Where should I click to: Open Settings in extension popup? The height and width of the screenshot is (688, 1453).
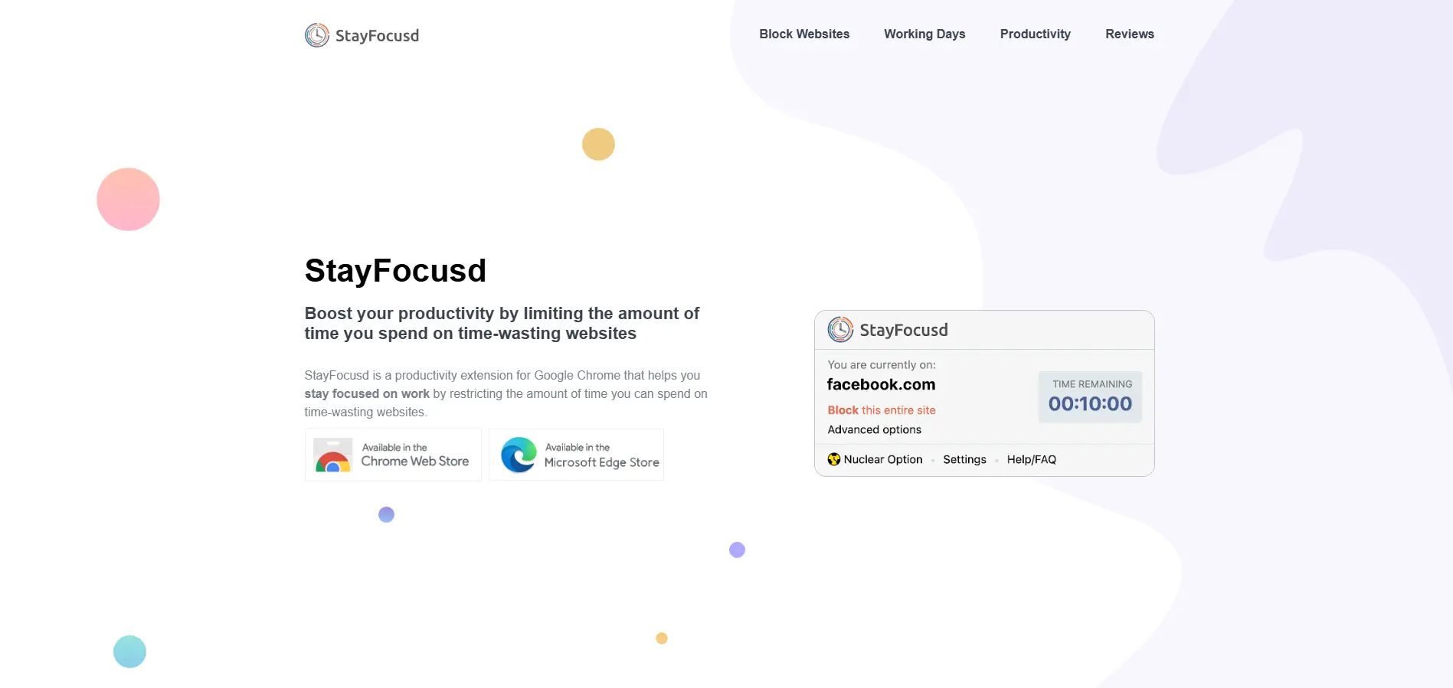[964, 459]
